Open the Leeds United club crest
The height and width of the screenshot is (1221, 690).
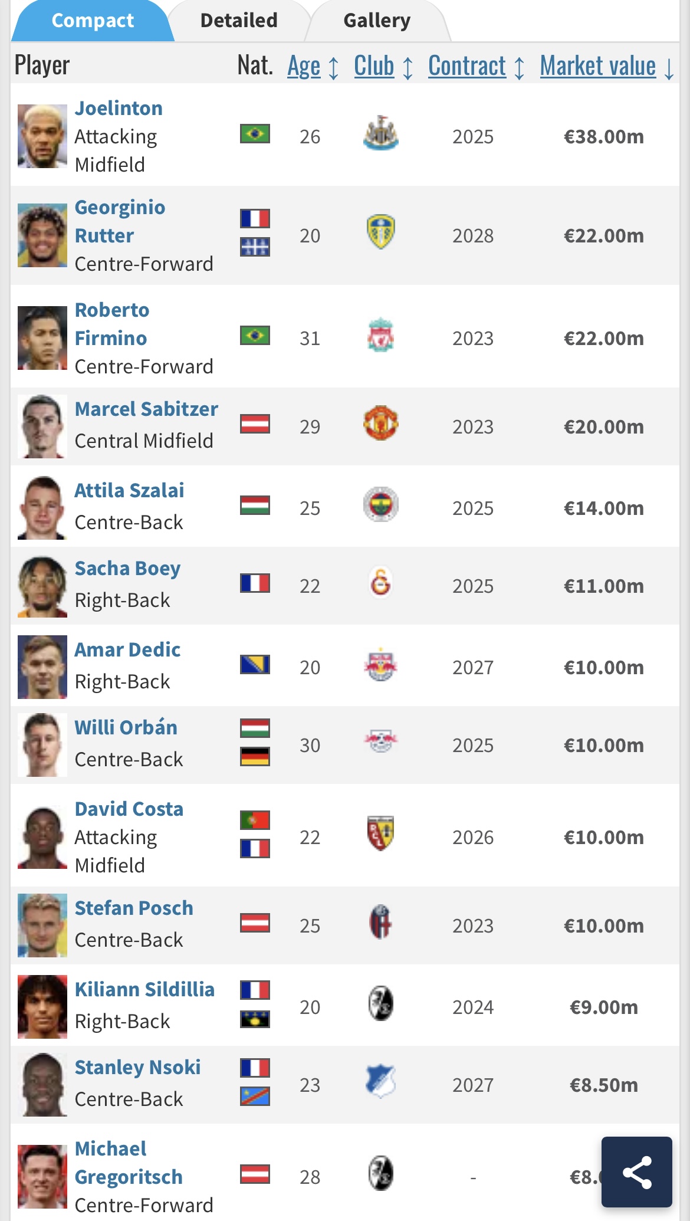tap(380, 232)
